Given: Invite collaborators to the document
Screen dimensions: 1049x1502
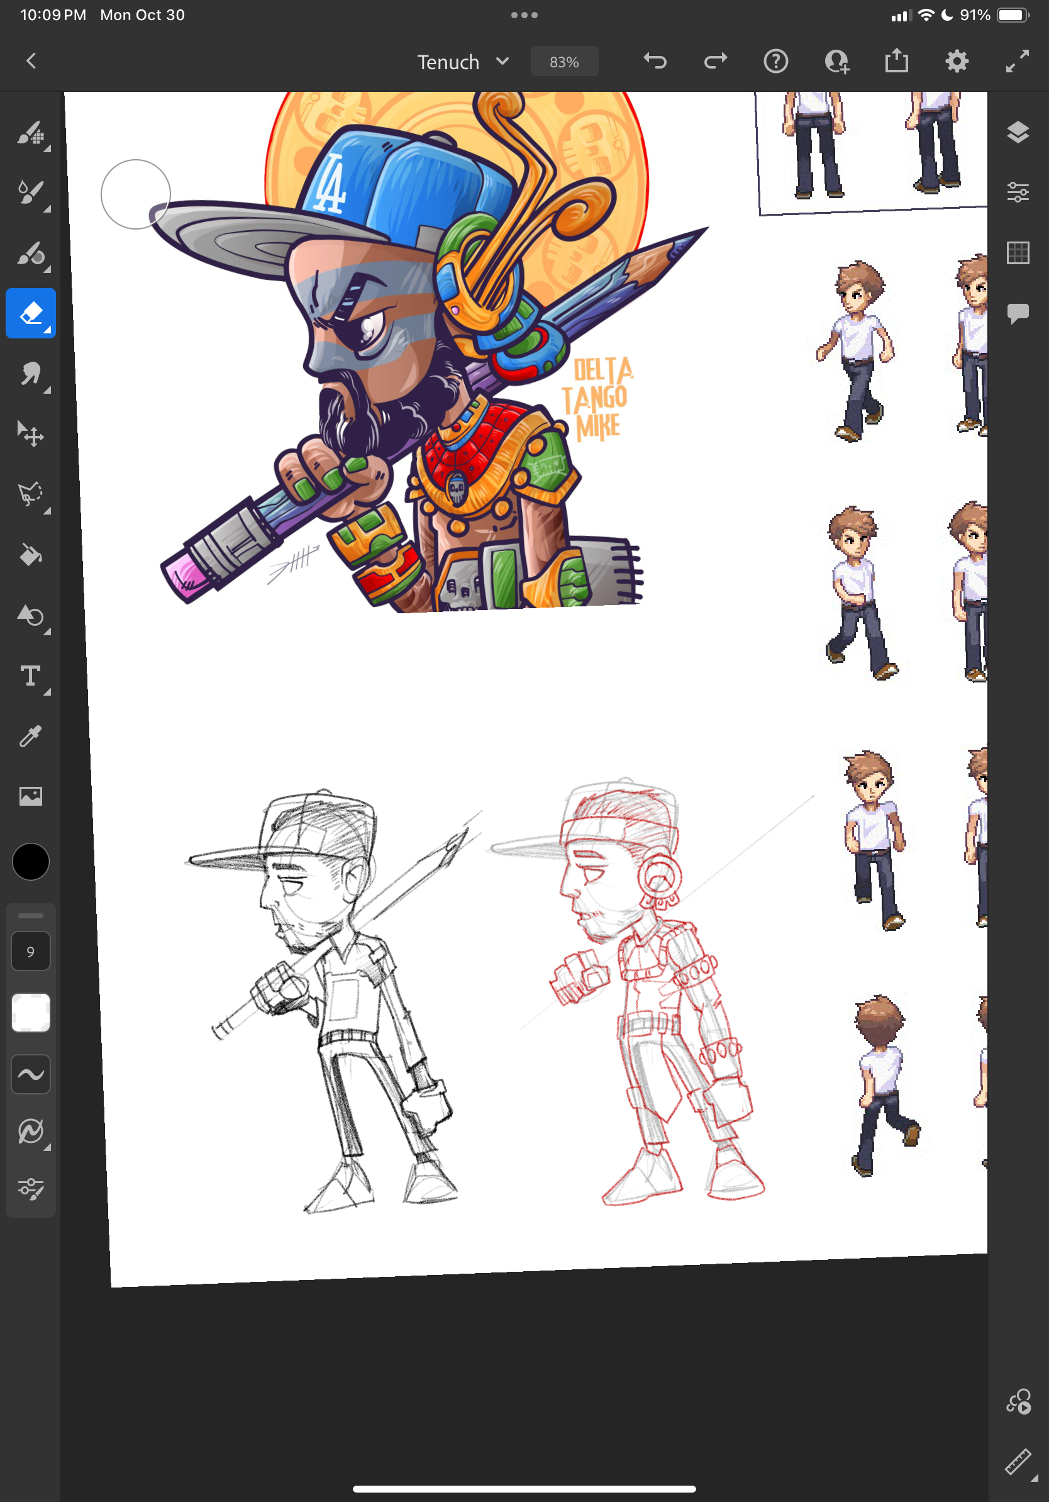Looking at the screenshot, I should 836,62.
